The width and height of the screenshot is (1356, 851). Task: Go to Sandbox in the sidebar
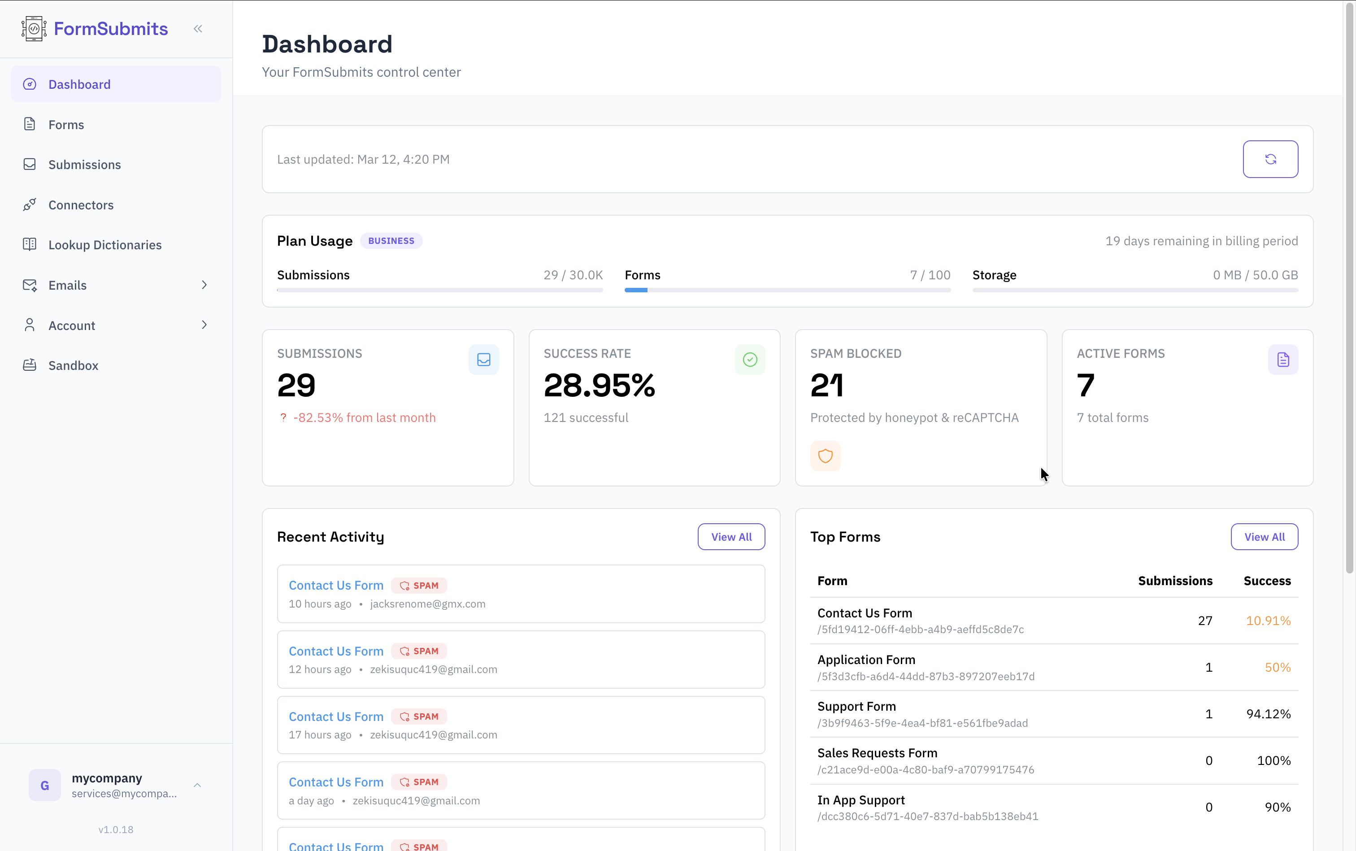click(x=73, y=365)
